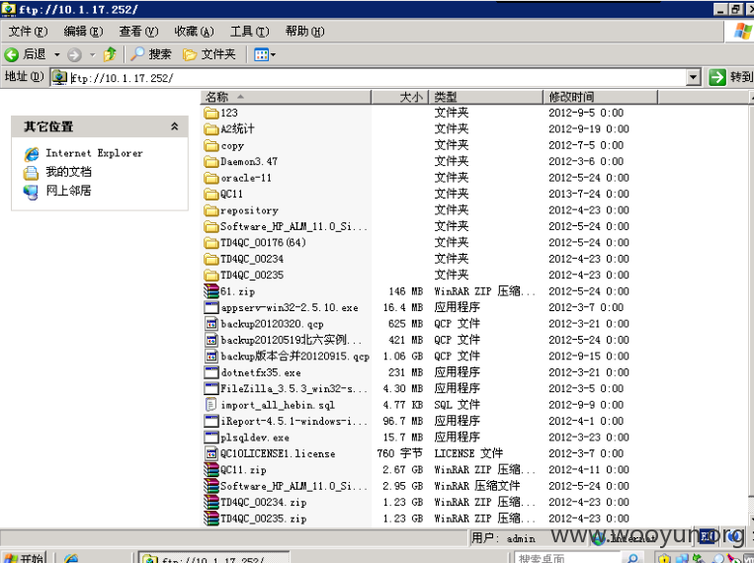
Task: Select appserv-win32-2.5.10.exe application icon
Action: coord(211,308)
